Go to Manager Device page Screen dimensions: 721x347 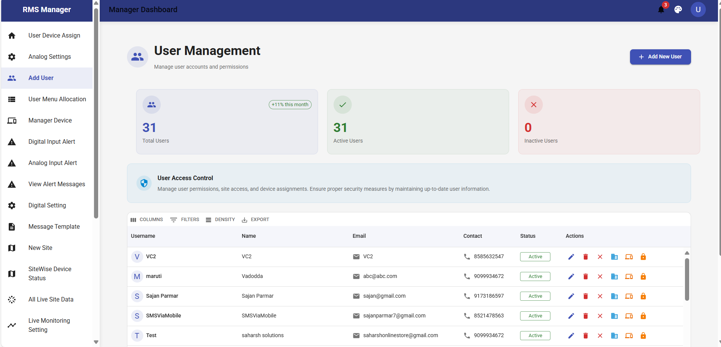[x=47, y=121]
